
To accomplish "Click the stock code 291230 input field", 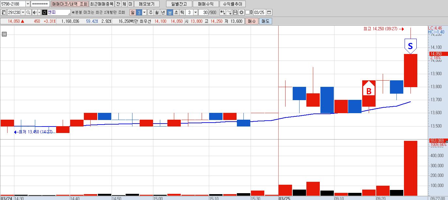I will point(14,12).
